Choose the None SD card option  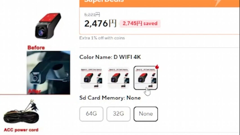point(146,114)
